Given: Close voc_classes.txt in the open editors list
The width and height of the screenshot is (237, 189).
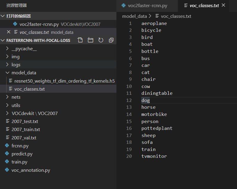Looking at the screenshot, I should pos(9,32).
